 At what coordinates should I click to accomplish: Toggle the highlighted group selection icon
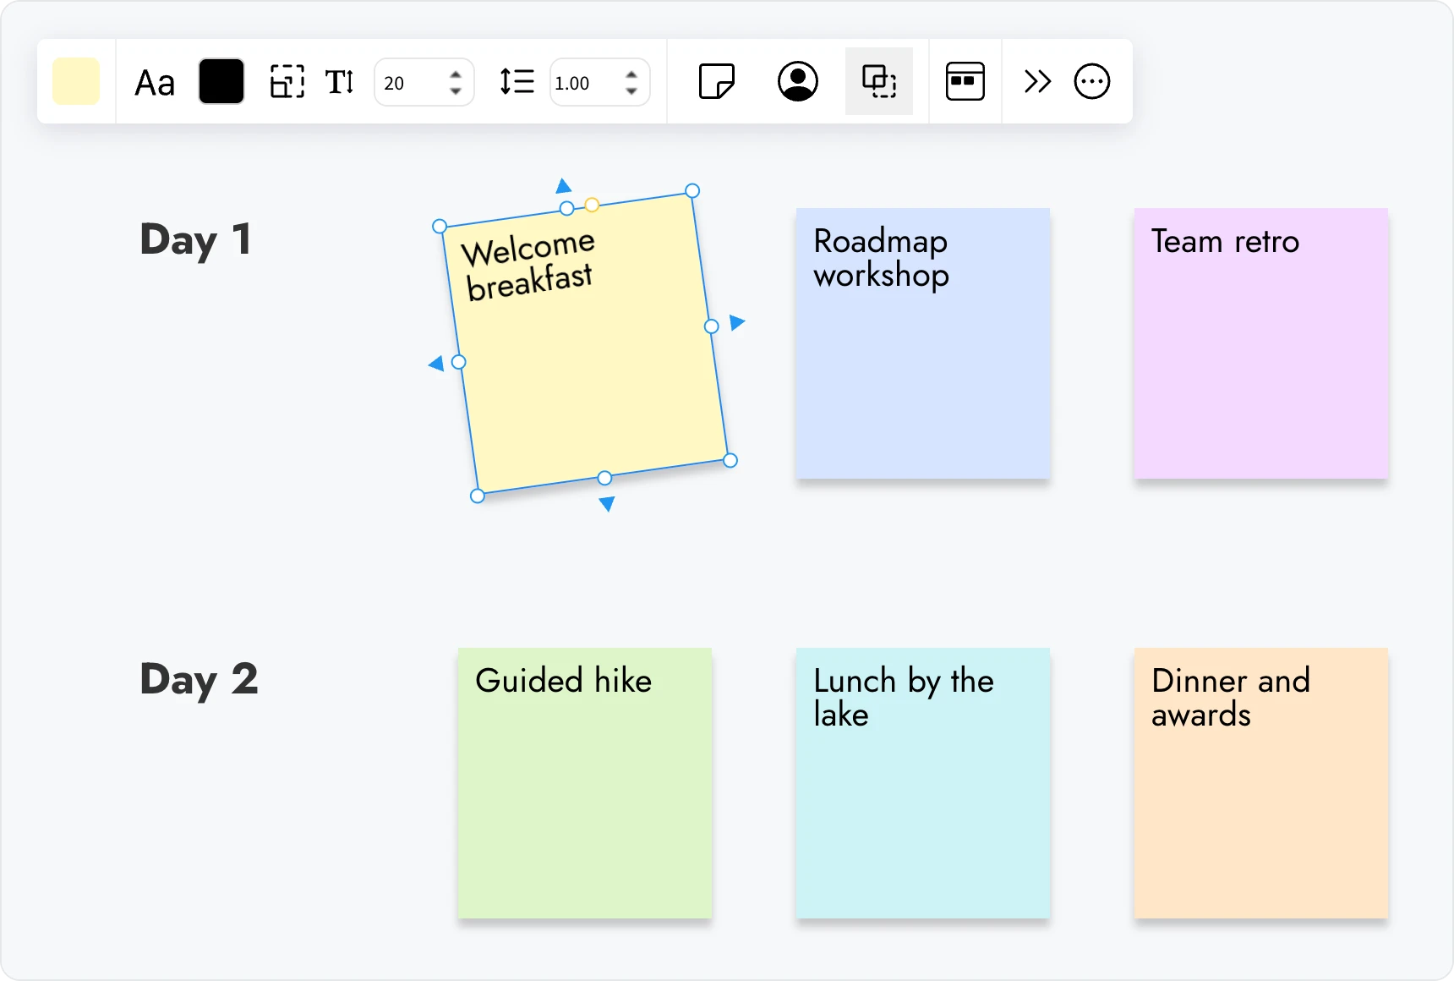coord(879,81)
